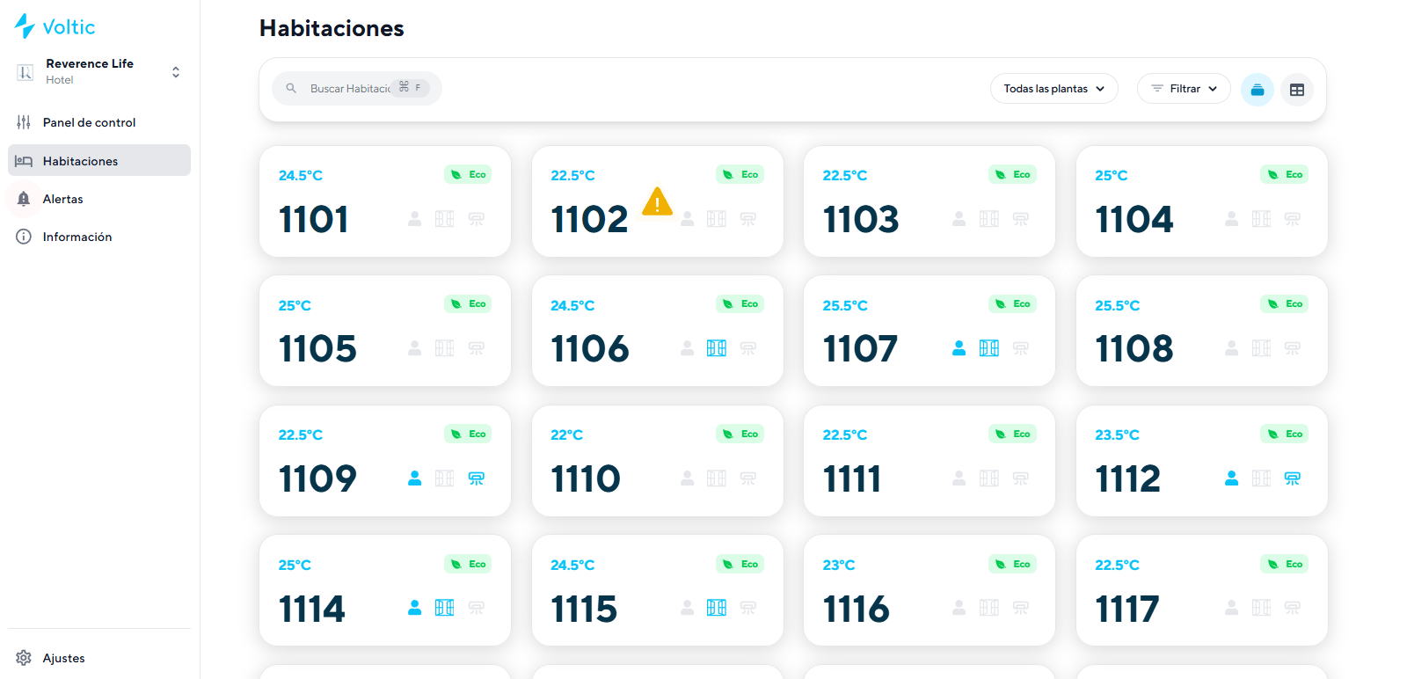Screen dimensions: 1407x679
Task: Click the Voltic logo
Action: 55,26
